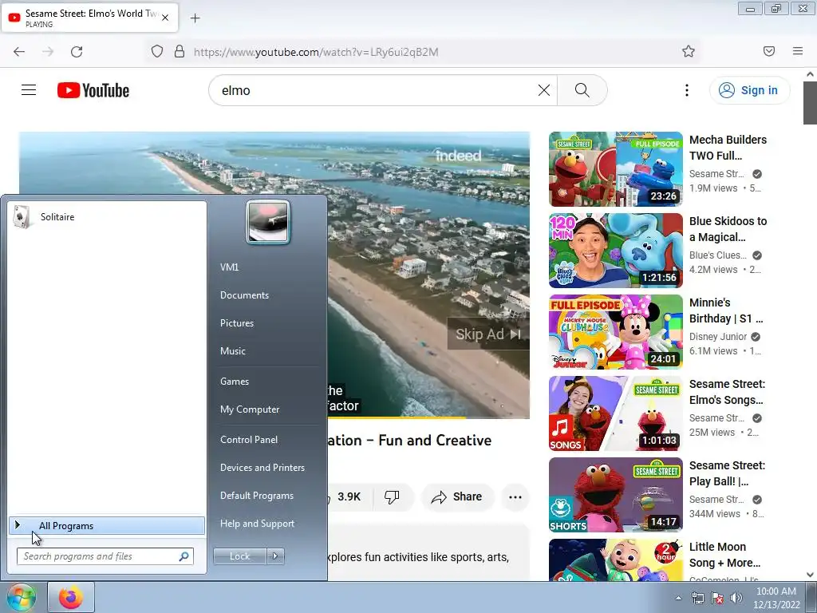Reload the page in Firefox

(77, 52)
